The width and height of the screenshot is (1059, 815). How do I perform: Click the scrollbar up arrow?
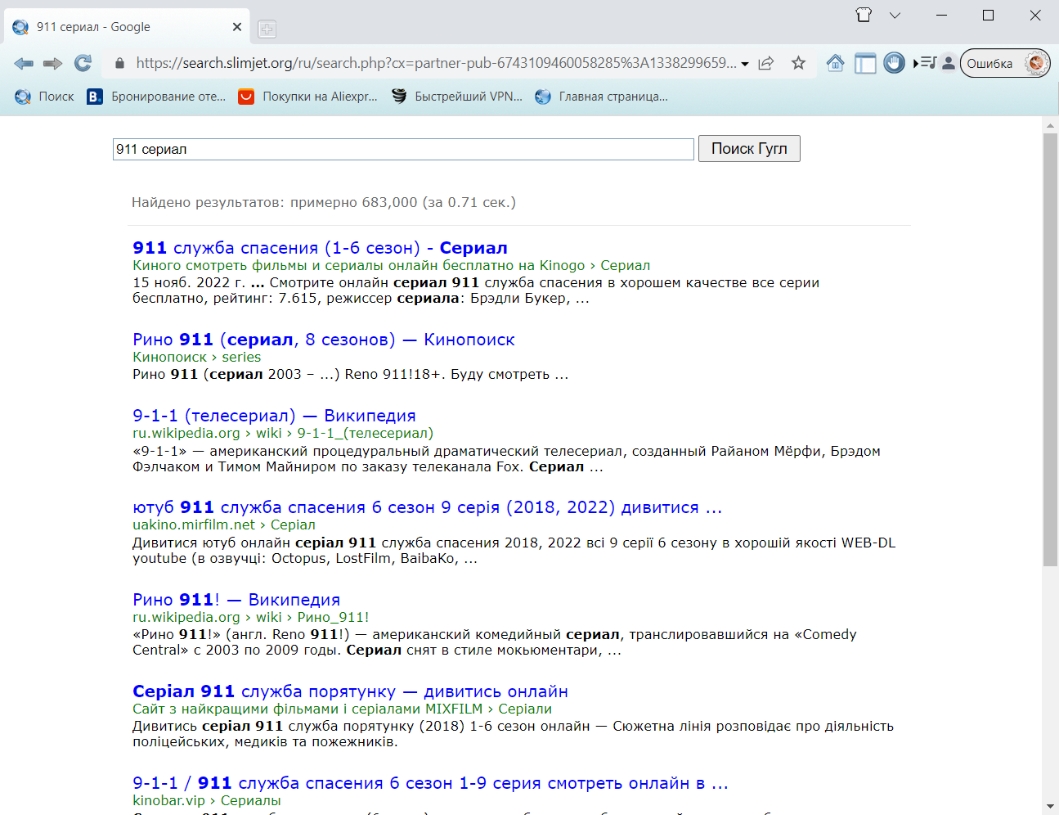pyautogui.click(x=1050, y=125)
